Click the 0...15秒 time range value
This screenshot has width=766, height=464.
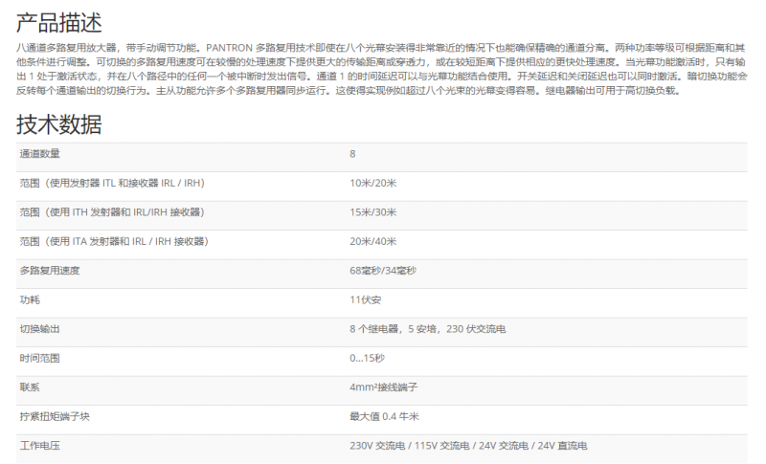tap(367, 358)
